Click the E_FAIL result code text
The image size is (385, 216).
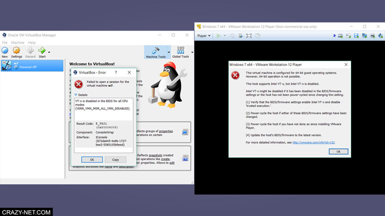coord(101,124)
